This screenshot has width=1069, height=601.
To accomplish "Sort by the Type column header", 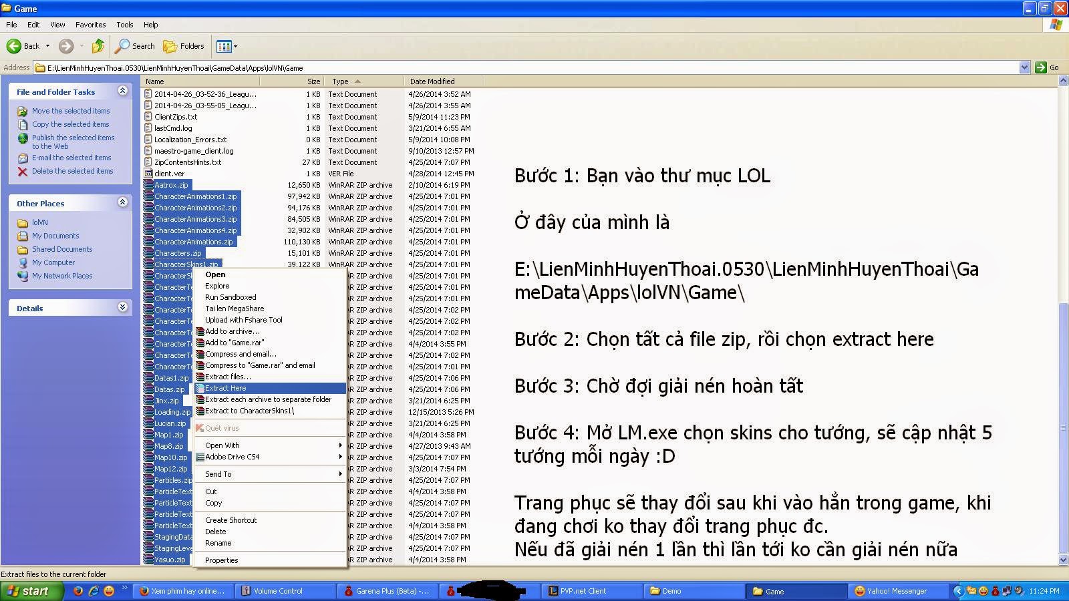I will 363,81.
